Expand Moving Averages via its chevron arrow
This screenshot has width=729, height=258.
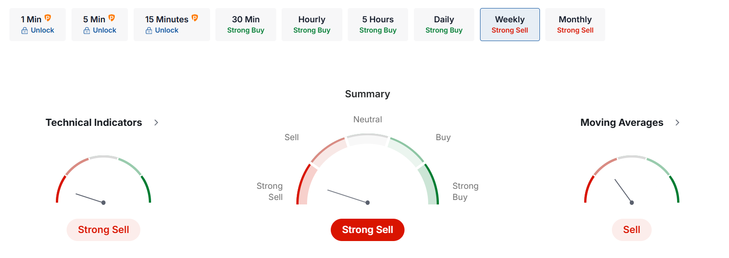[677, 123]
